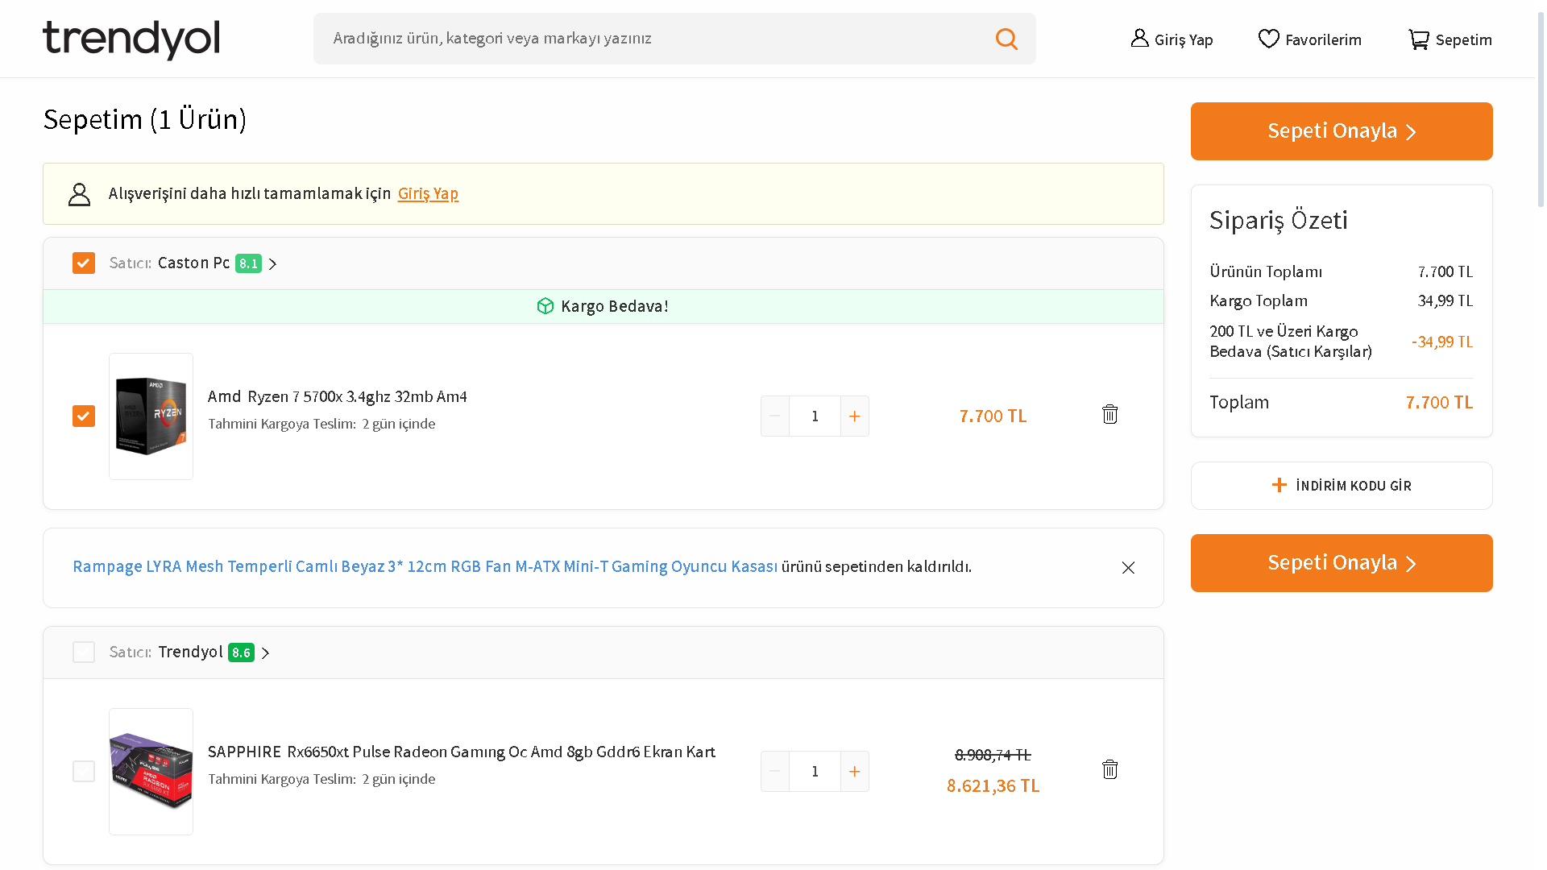Expand Trendyol seller chevron
Screen dimensions: 1547x870
tap(265, 653)
